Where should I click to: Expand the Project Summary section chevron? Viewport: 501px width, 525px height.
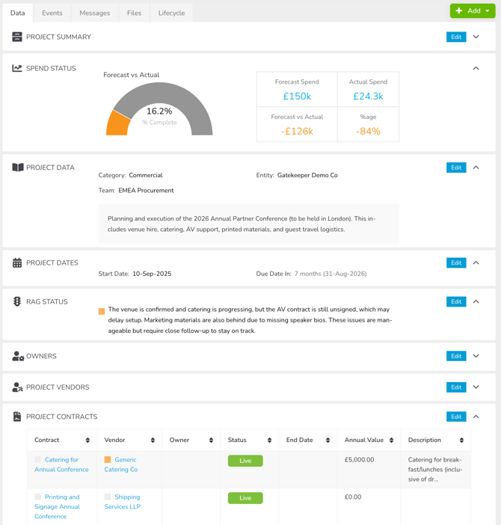476,37
